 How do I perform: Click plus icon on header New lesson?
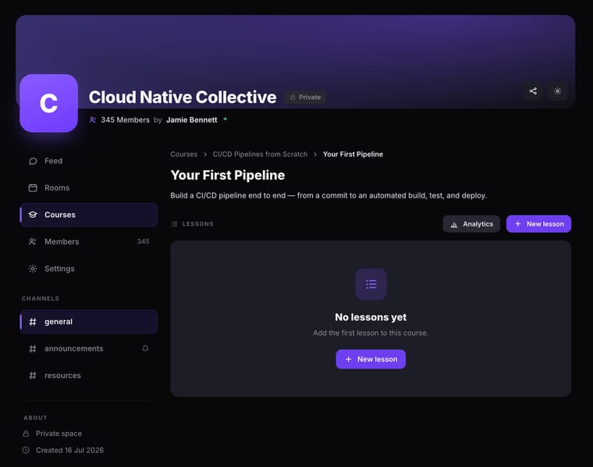pos(518,224)
